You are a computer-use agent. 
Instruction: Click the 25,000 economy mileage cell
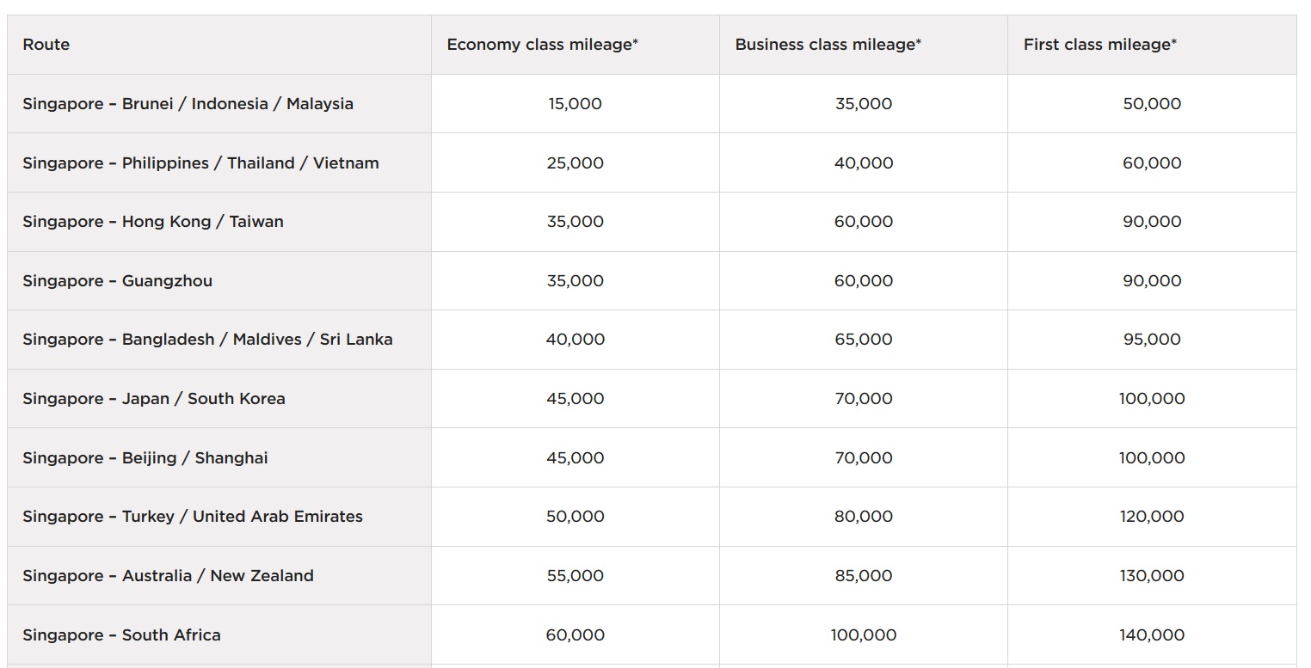pyautogui.click(x=575, y=163)
